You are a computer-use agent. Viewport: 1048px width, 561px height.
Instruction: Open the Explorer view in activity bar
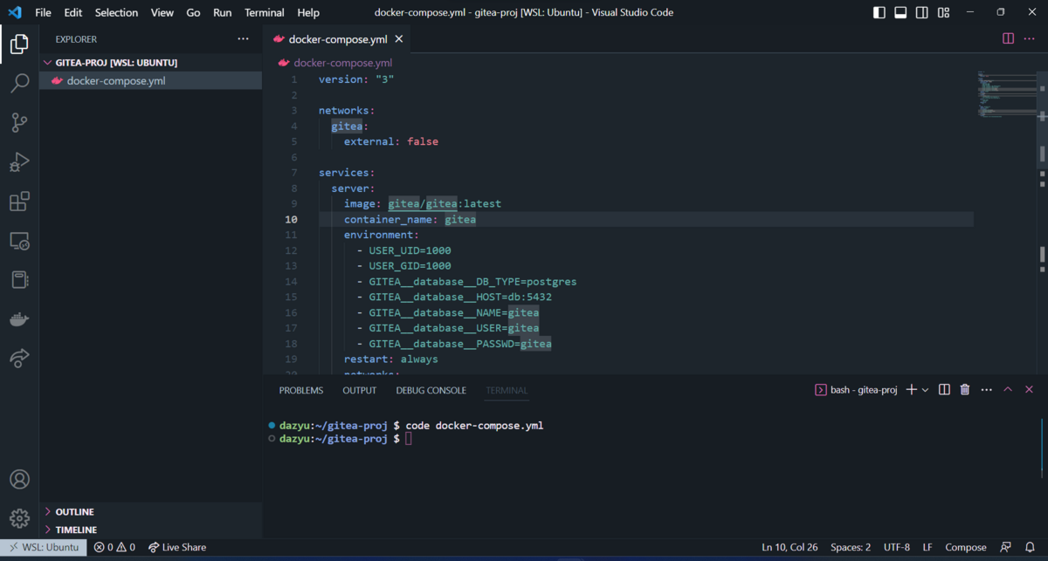point(19,44)
